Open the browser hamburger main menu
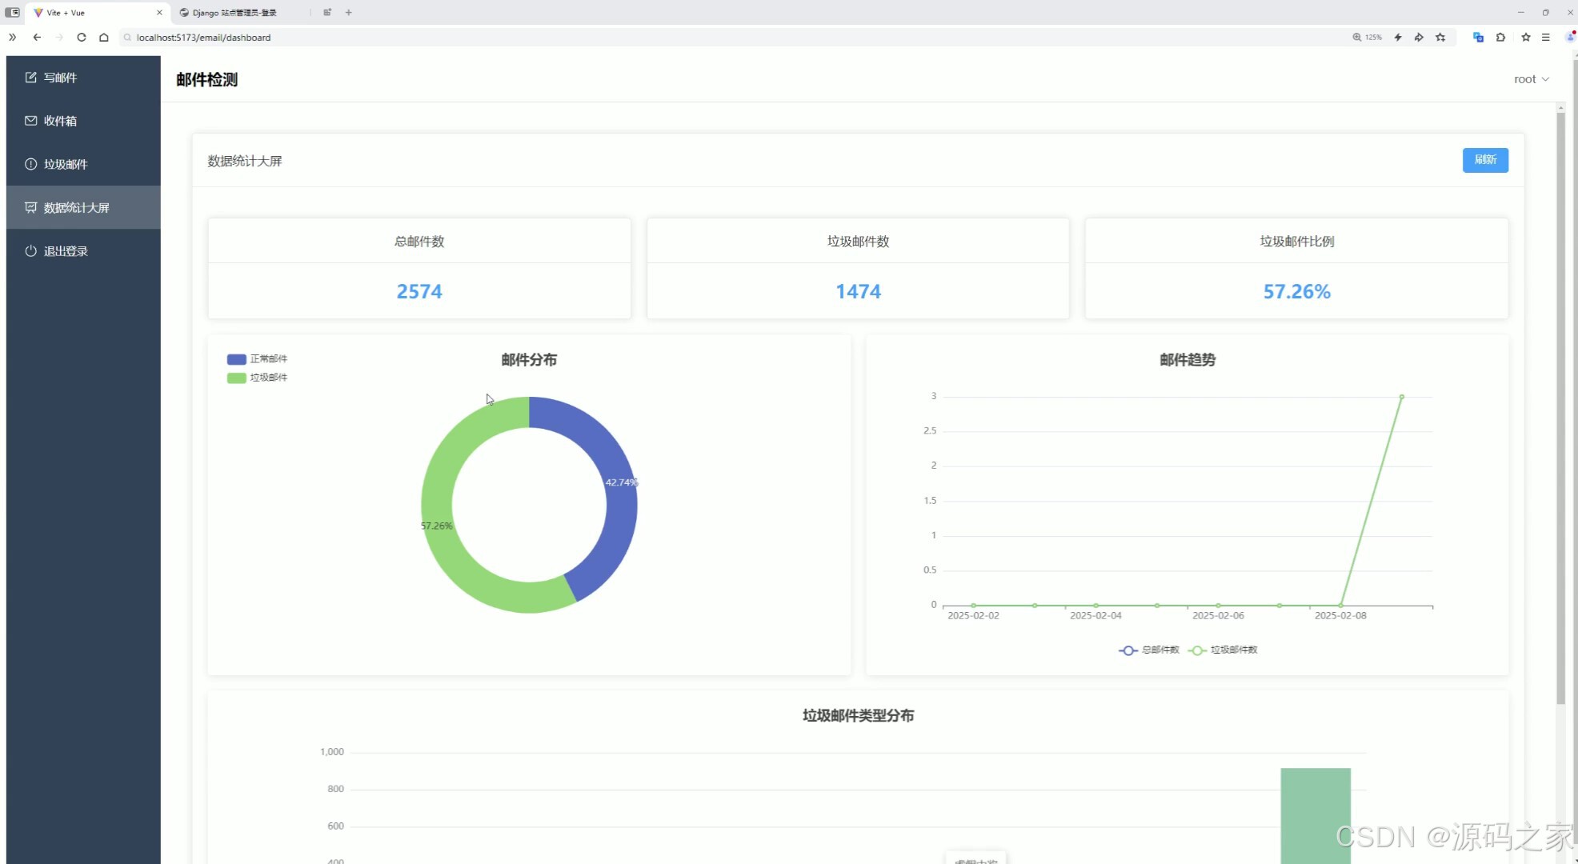The width and height of the screenshot is (1578, 864). point(1546,38)
